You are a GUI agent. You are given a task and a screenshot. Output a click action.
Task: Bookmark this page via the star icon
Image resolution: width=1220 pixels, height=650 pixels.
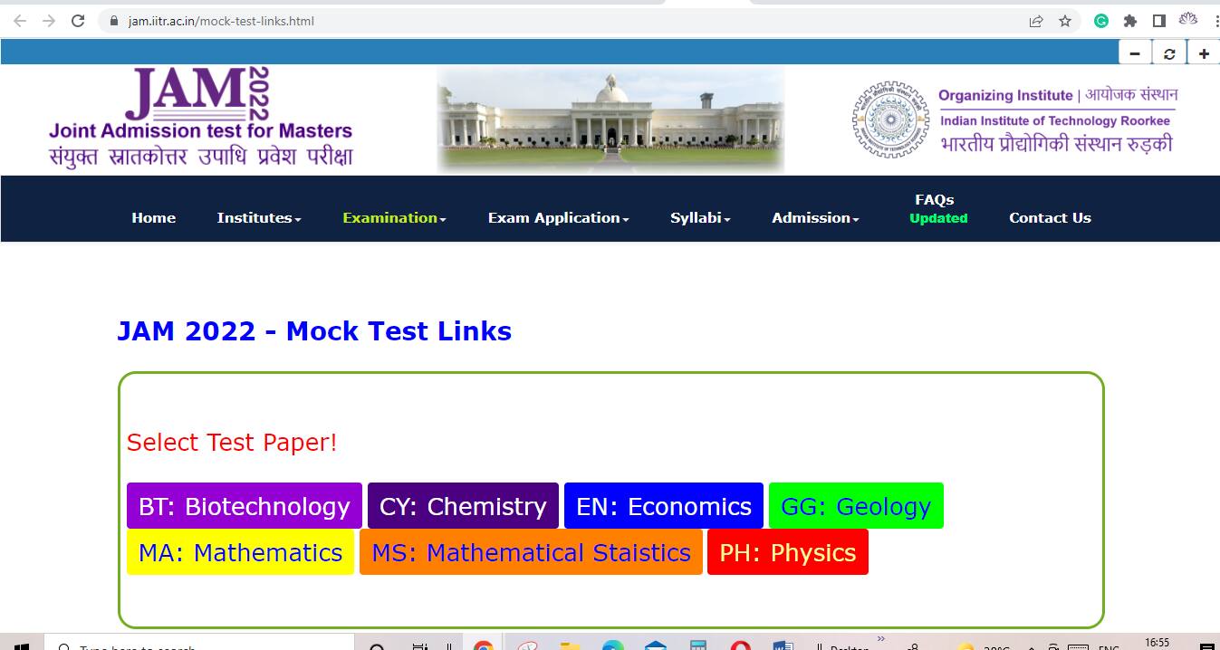[x=1066, y=20]
